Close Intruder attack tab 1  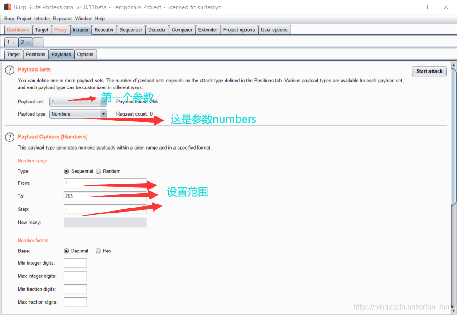pos(14,43)
